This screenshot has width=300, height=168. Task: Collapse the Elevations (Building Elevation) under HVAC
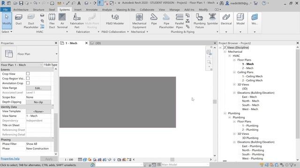234,93
